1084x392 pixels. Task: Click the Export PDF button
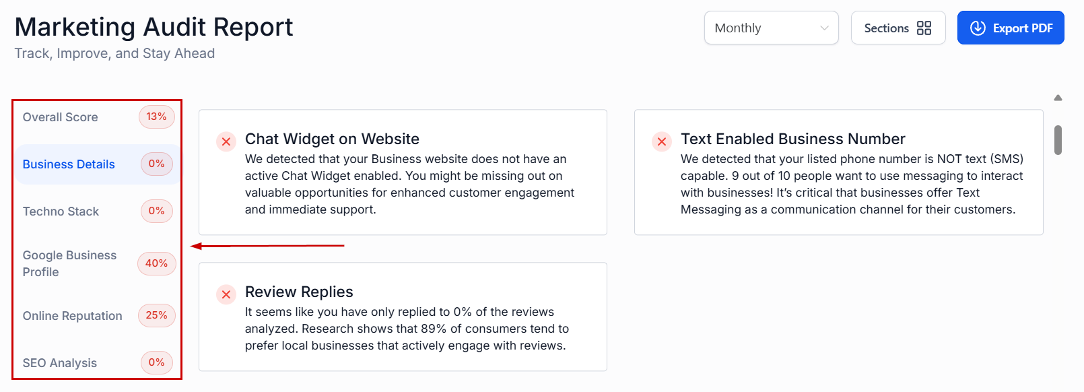[1011, 28]
